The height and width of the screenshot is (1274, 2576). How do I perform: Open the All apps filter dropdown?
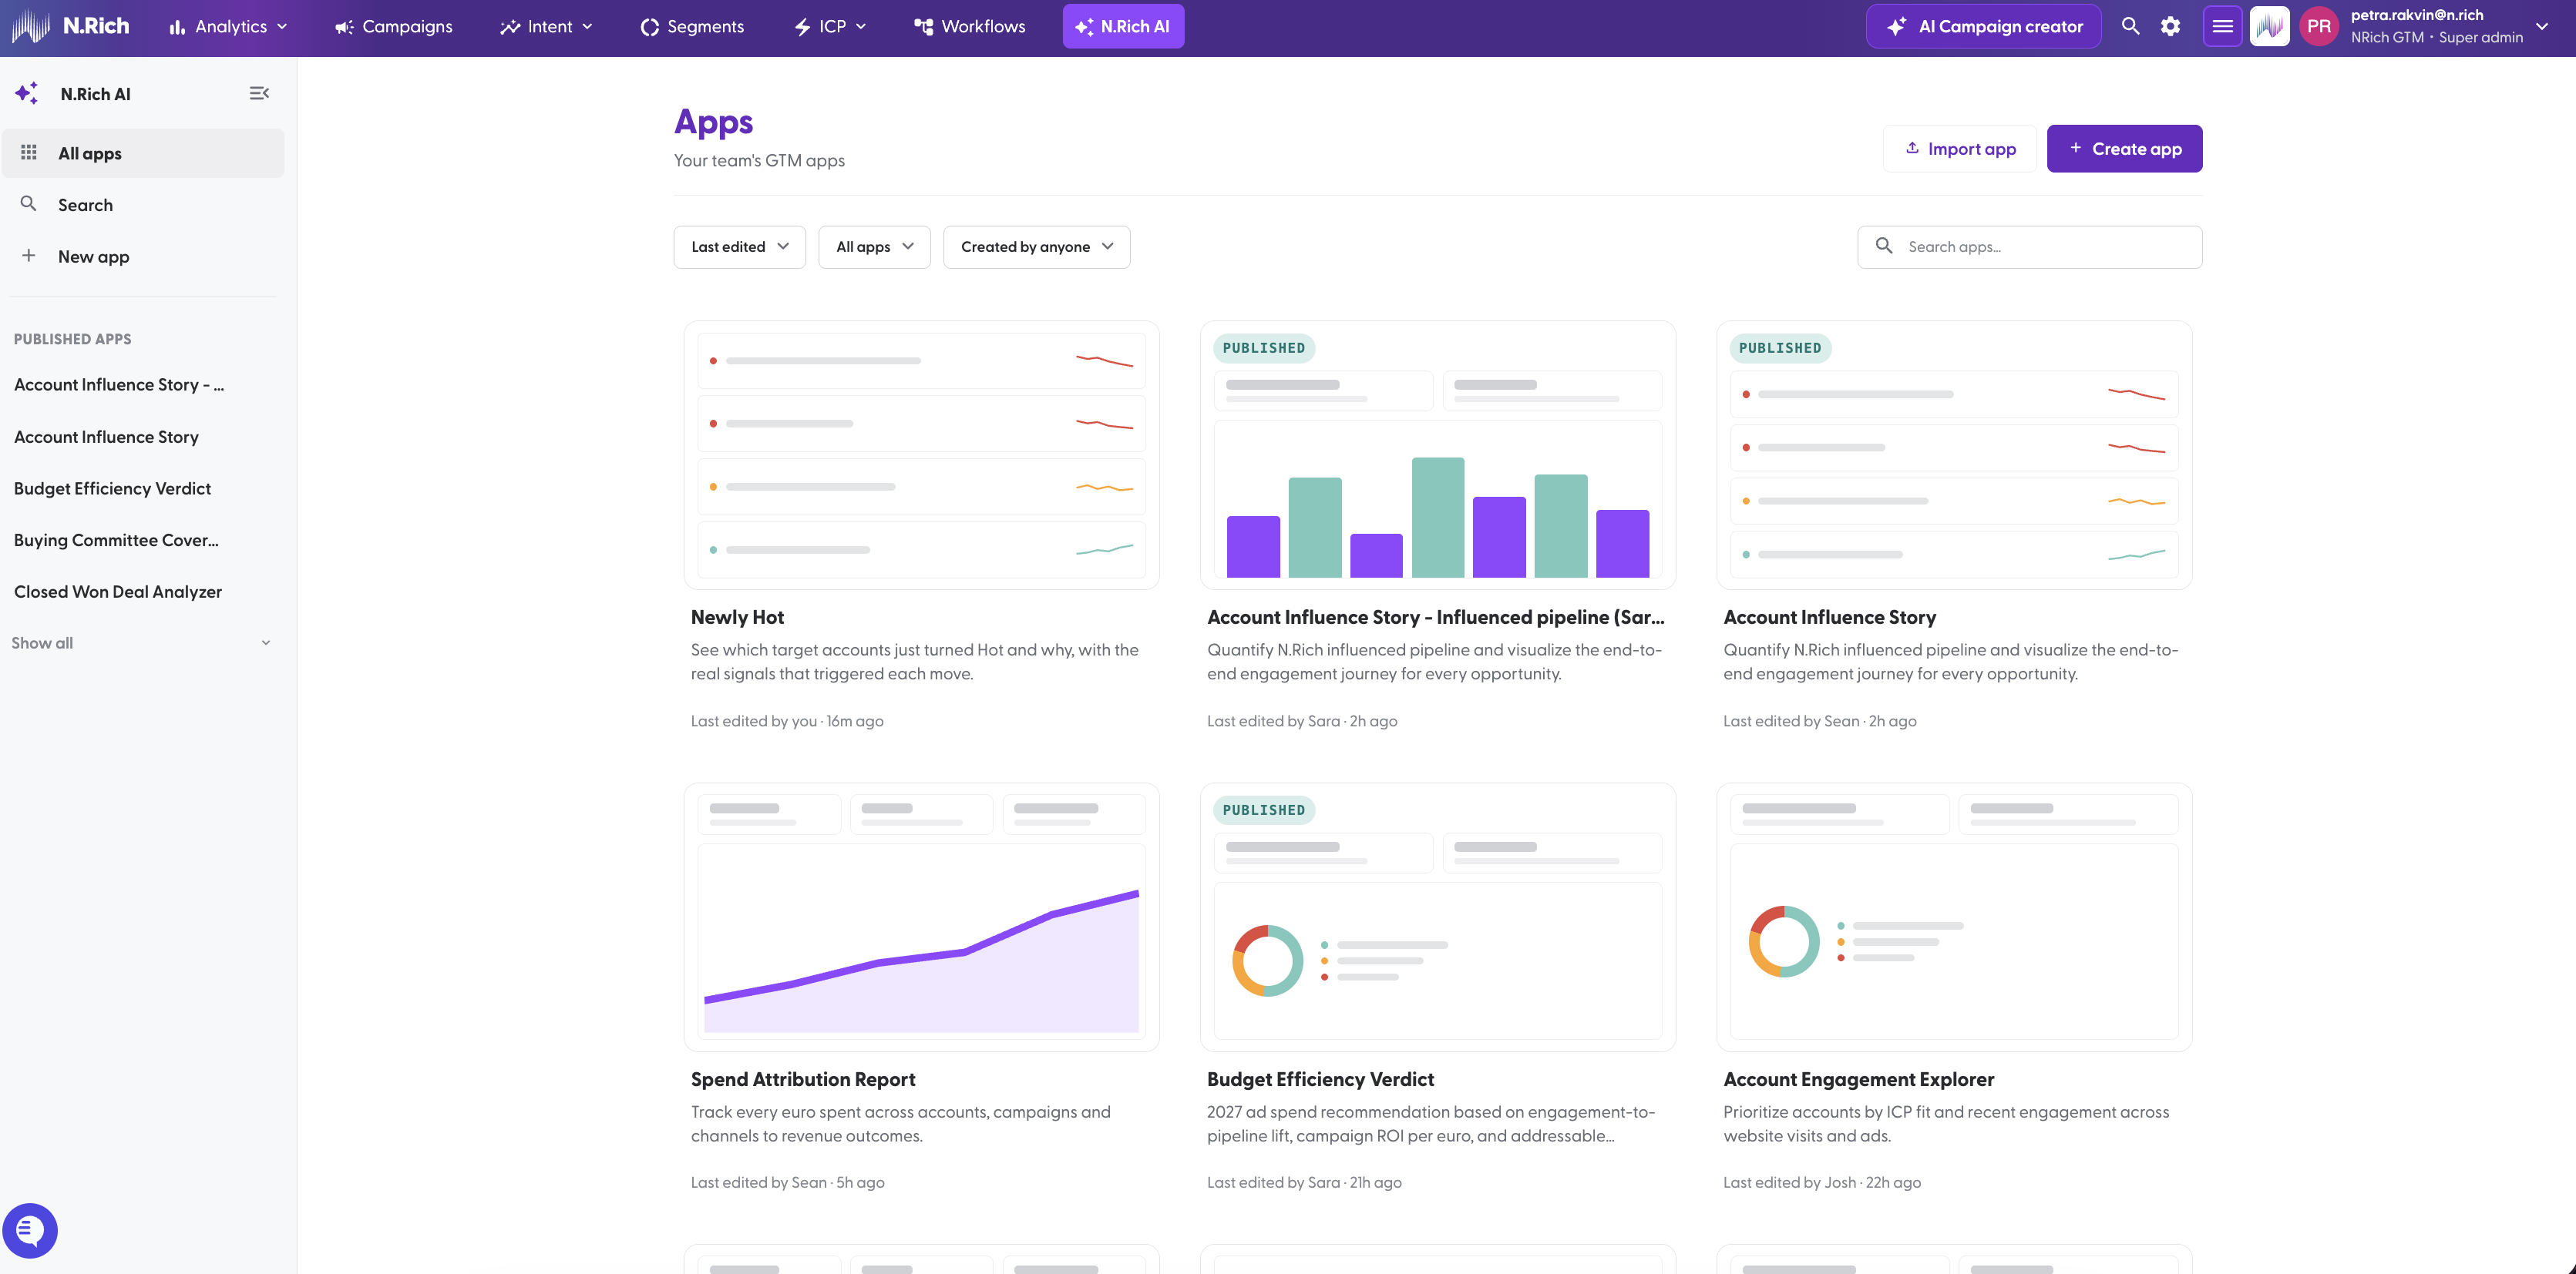coord(874,246)
